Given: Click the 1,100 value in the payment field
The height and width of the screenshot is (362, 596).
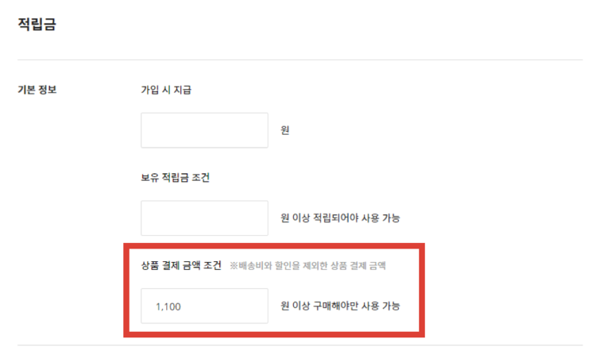Looking at the screenshot, I should [x=168, y=306].
